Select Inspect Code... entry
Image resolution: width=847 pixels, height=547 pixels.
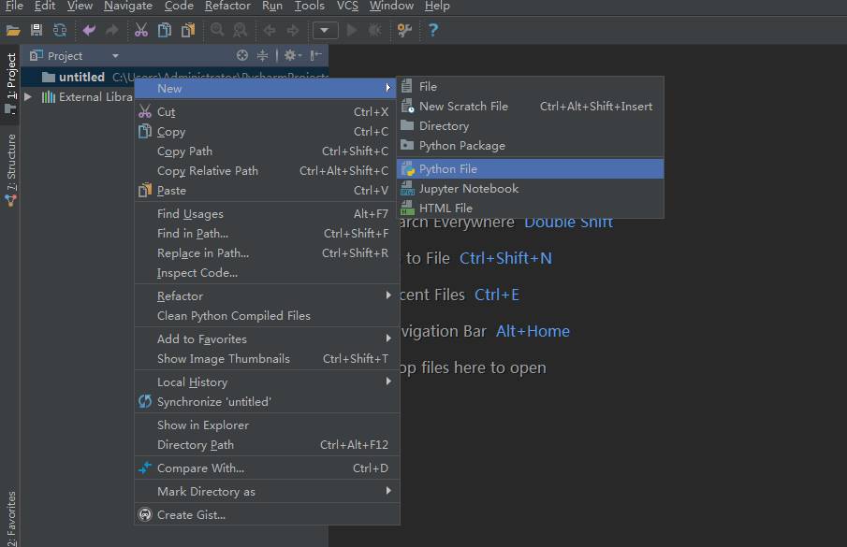click(265, 272)
